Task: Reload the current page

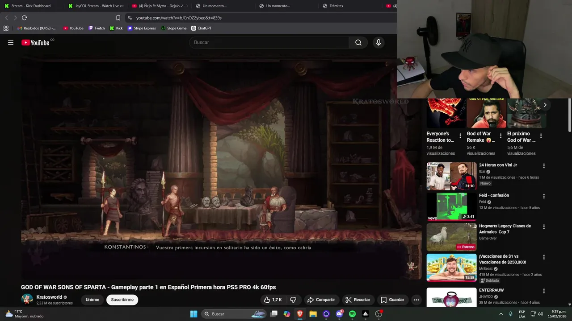Action: tap(24, 18)
